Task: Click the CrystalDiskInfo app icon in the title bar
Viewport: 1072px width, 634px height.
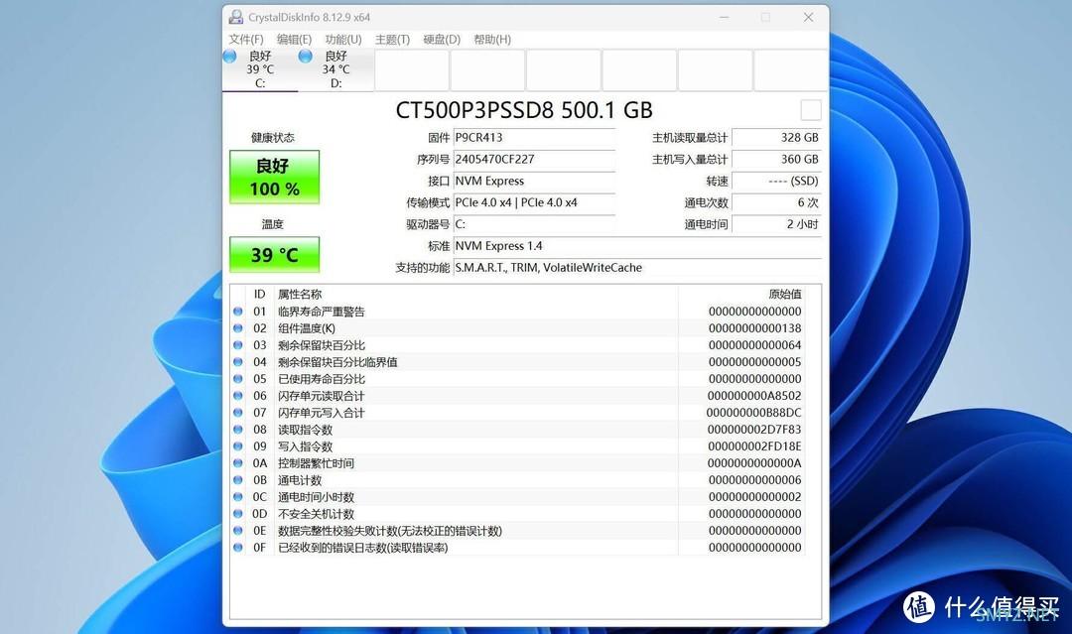Action: pos(236,17)
